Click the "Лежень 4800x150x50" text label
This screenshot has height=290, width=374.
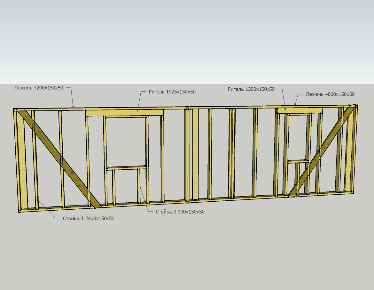(330, 94)
